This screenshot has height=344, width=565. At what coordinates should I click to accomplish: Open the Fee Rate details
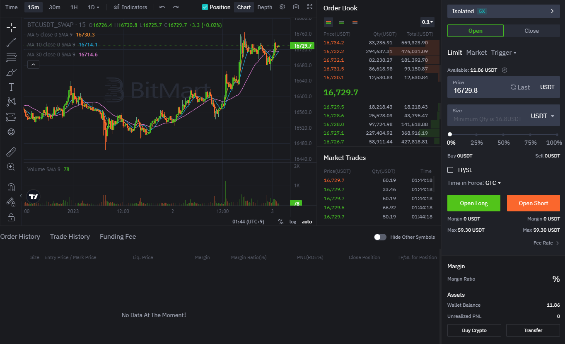pos(546,243)
